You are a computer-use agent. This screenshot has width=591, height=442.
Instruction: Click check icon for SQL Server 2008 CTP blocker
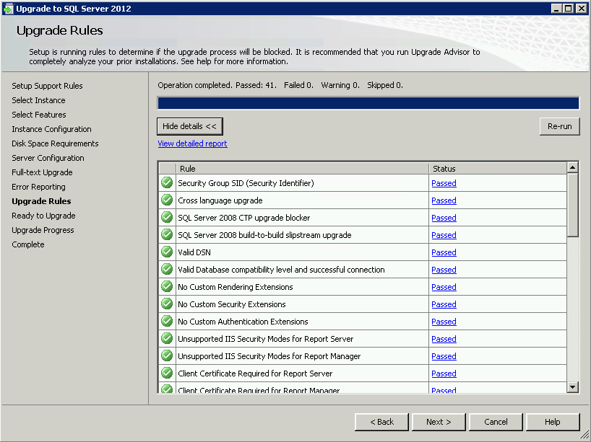167,218
